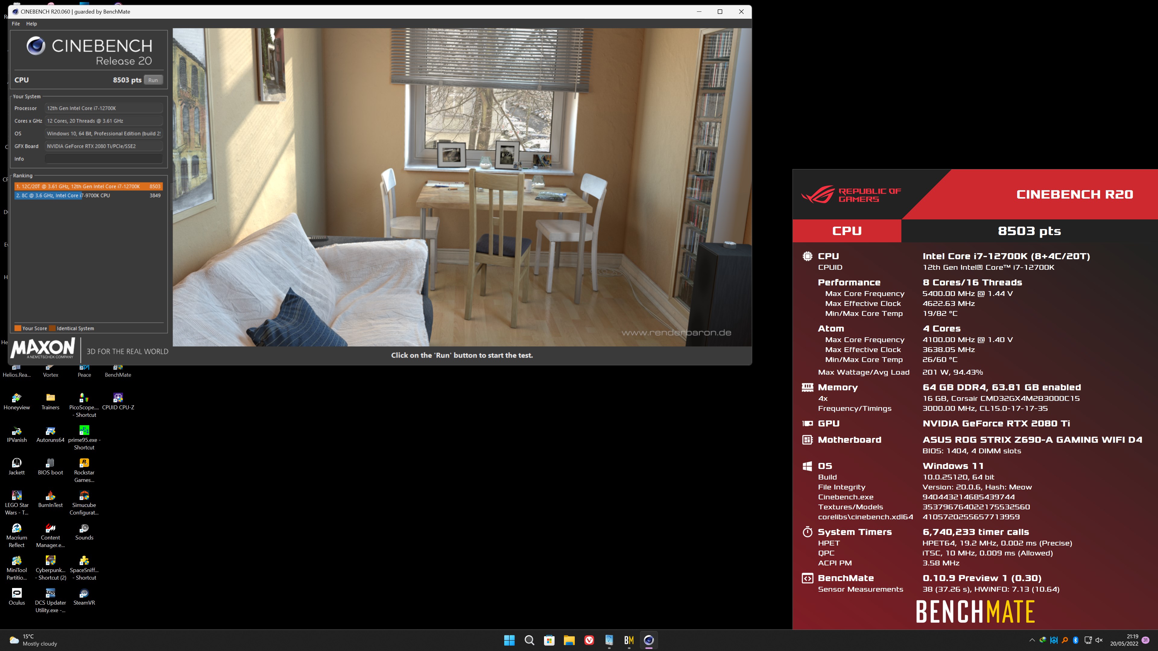
Task: Open the SpaceSniffer shortcut icon
Action: [84, 568]
